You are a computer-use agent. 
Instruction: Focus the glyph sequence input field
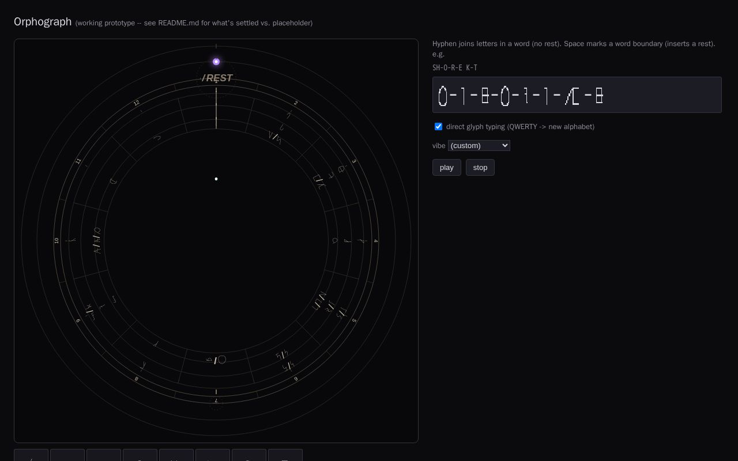pos(577,95)
